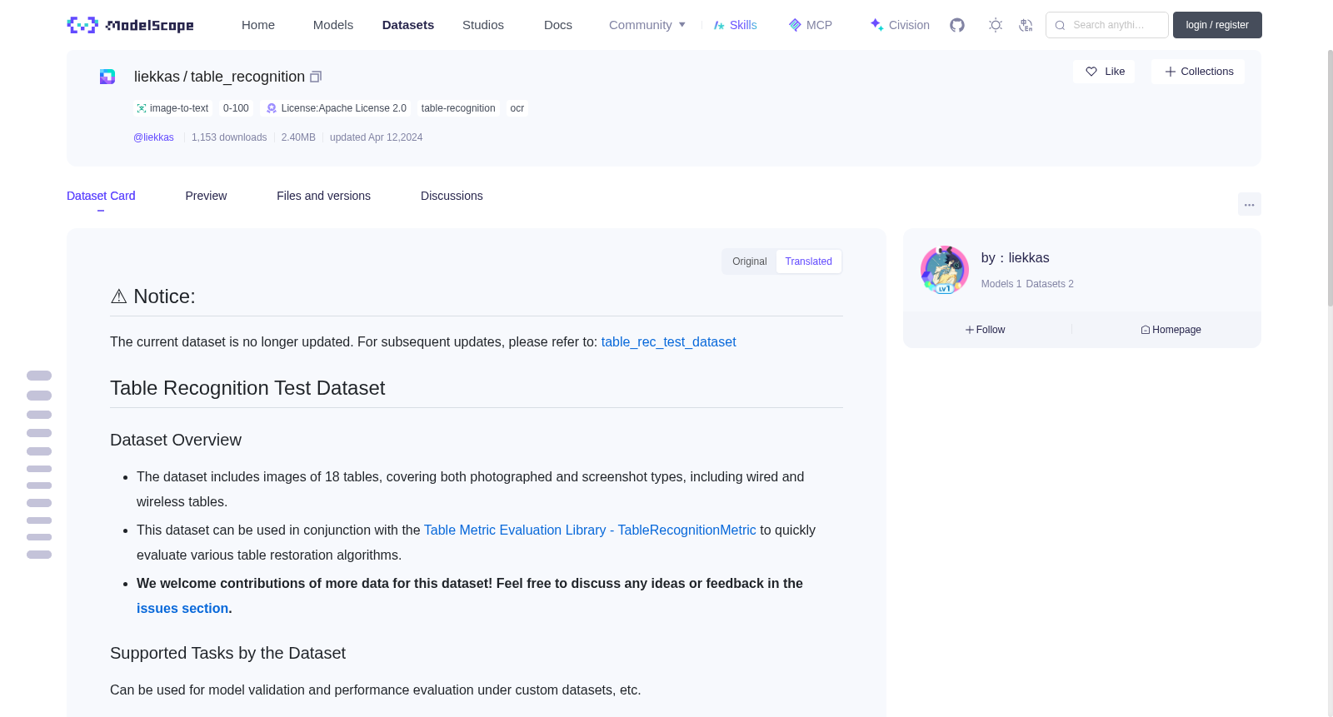
Task: Open the Studios navigation item
Action: [x=483, y=25]
